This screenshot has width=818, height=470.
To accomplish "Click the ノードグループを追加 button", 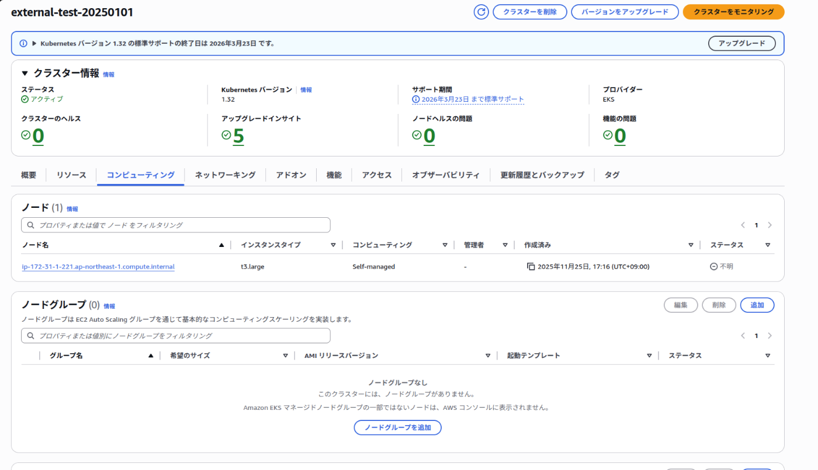I will tap(397, 427).
